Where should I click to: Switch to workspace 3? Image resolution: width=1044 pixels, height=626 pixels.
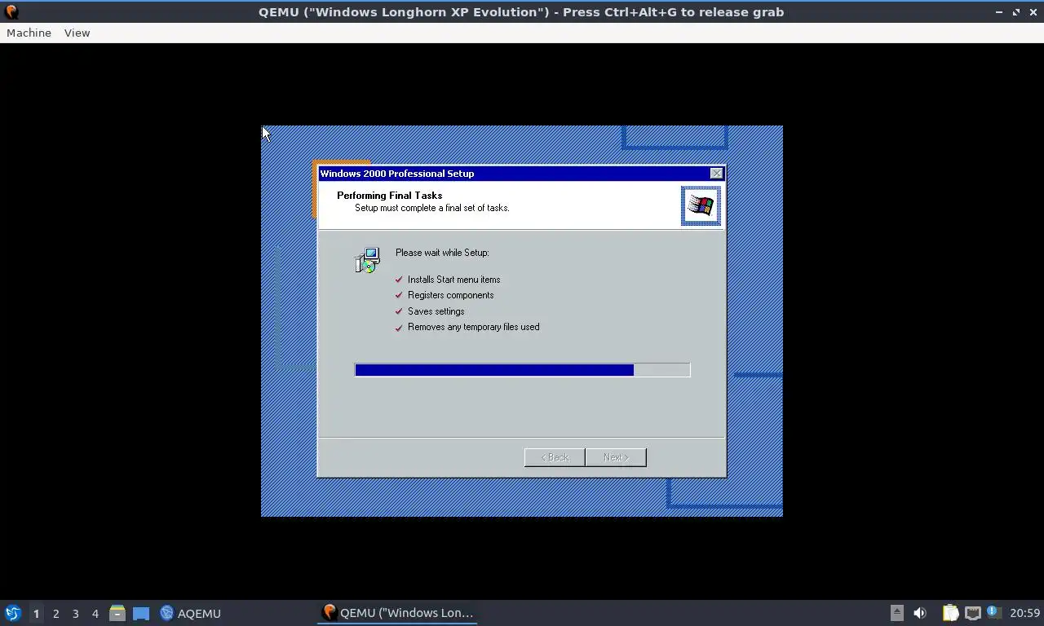[x=75, y=613]
